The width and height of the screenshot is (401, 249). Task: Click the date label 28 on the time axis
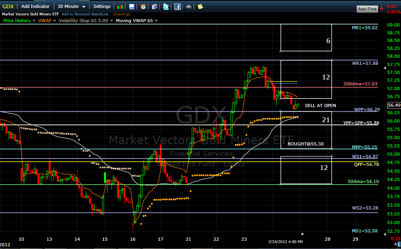pyautogui.click(x=327, y=239)
